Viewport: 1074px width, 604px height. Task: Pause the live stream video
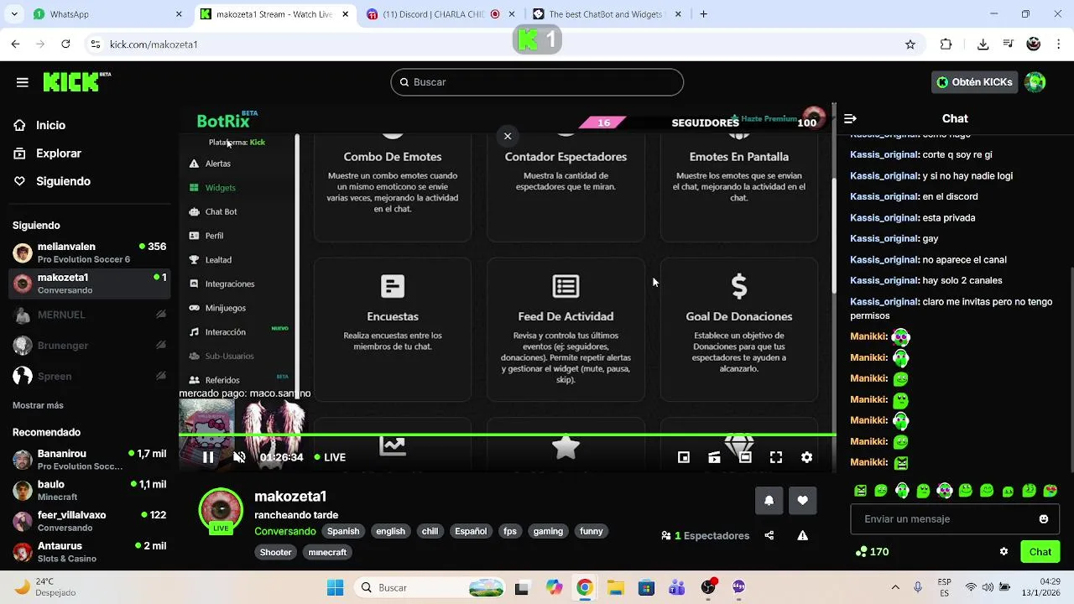(x=208, y=457)
